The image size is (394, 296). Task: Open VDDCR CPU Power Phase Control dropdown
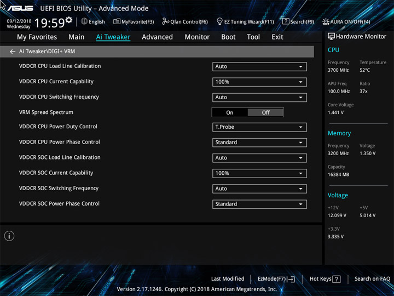259,143
